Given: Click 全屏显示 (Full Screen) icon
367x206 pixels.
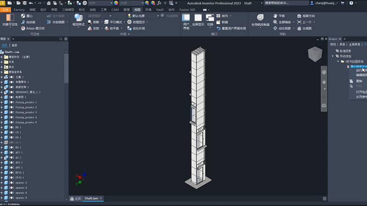Looking at the screenshot, I should point(198,18).
